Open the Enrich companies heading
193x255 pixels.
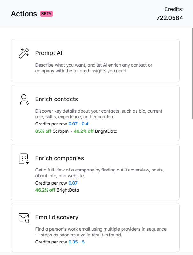60,158
